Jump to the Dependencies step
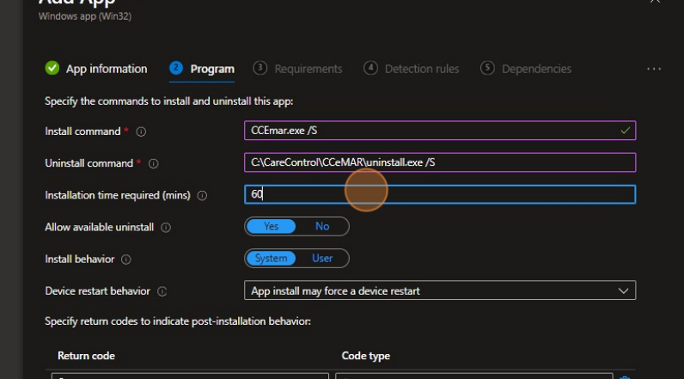 (526, 69)
